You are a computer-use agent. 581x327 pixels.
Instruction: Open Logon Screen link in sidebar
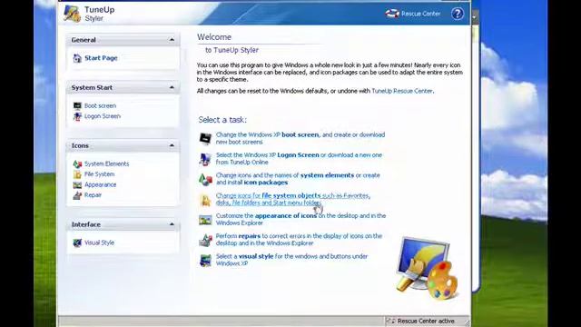tap(103, 116)
